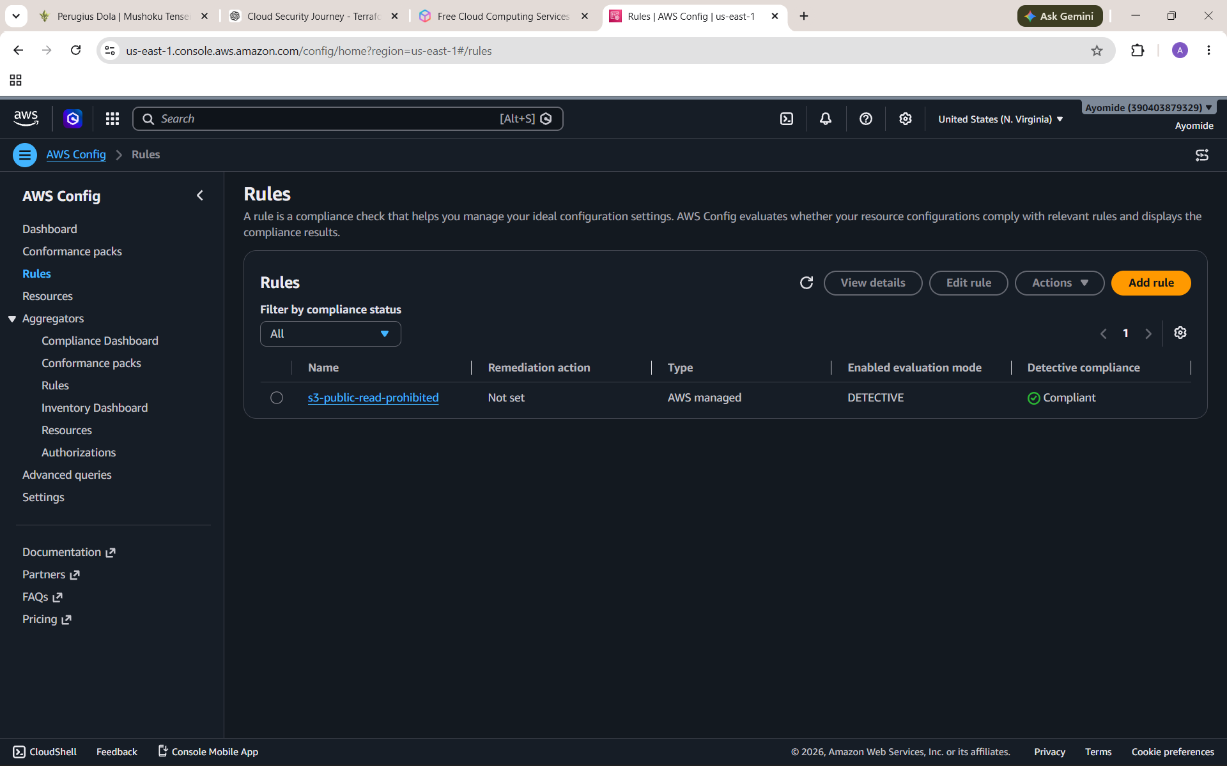Open table preferences gear icon
Viewport: 1227px width, 766px height.
(x=1180, y=333)
